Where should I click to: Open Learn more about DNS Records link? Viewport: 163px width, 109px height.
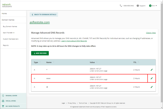click(74, 41)
